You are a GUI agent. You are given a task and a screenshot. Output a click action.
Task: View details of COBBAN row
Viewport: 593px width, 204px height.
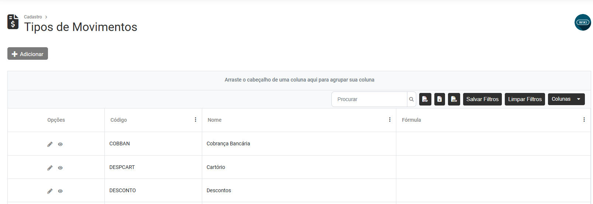pos(60,144)
